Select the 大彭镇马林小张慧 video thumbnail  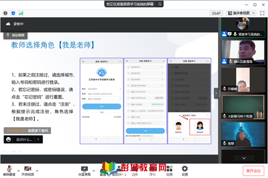[x=243, y=107]
